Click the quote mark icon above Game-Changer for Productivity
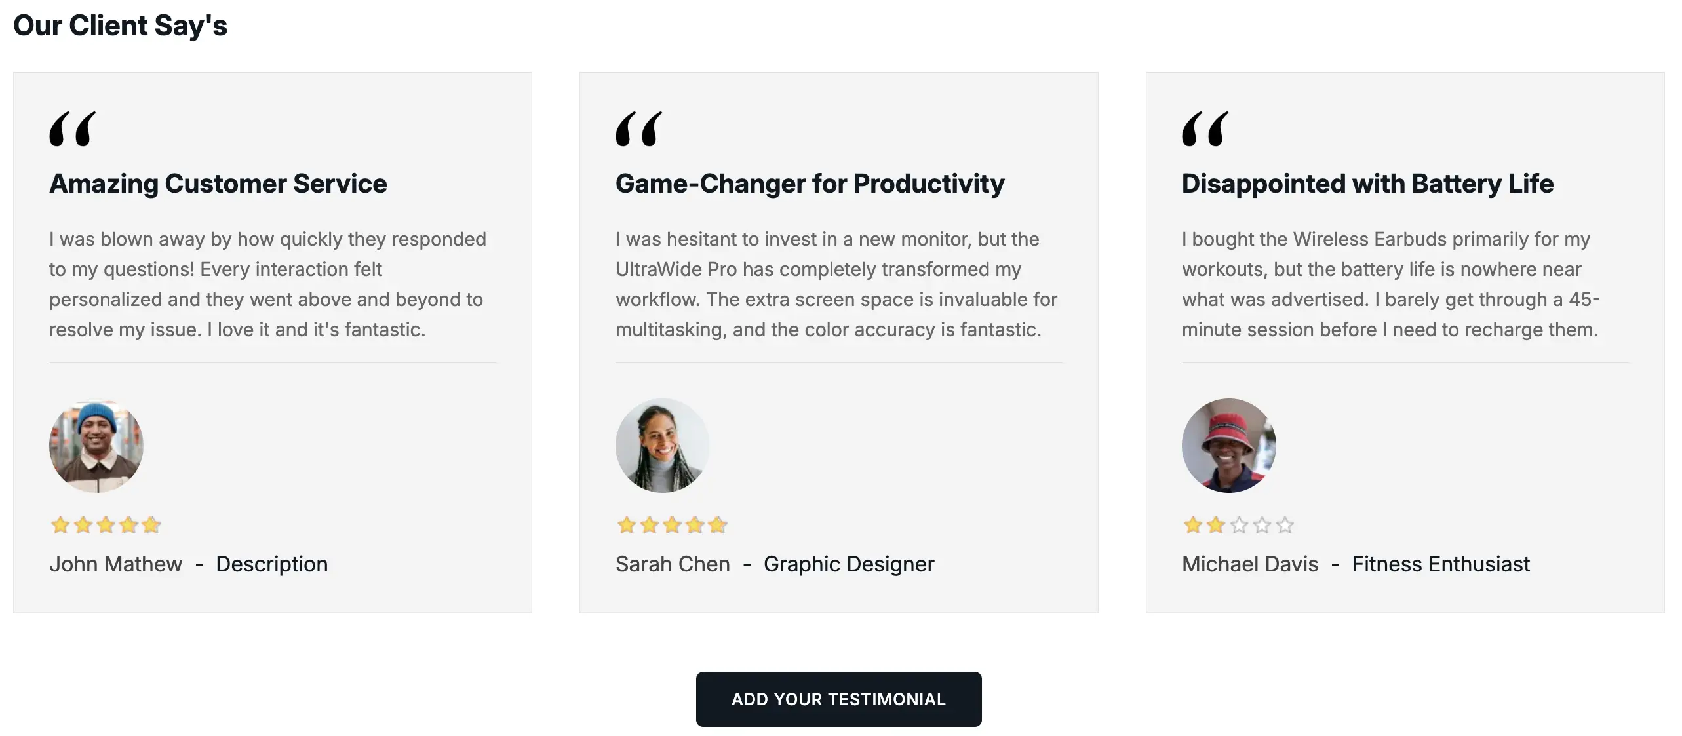 pyautogui.click(x=639, y=128)
